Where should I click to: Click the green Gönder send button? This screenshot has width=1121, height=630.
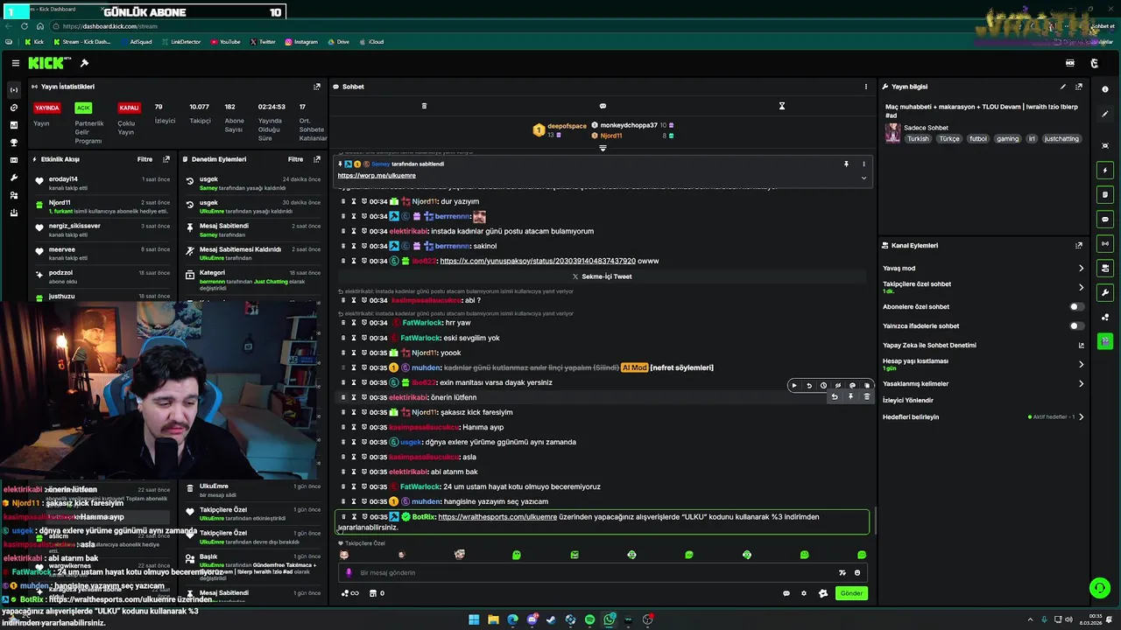851,593
